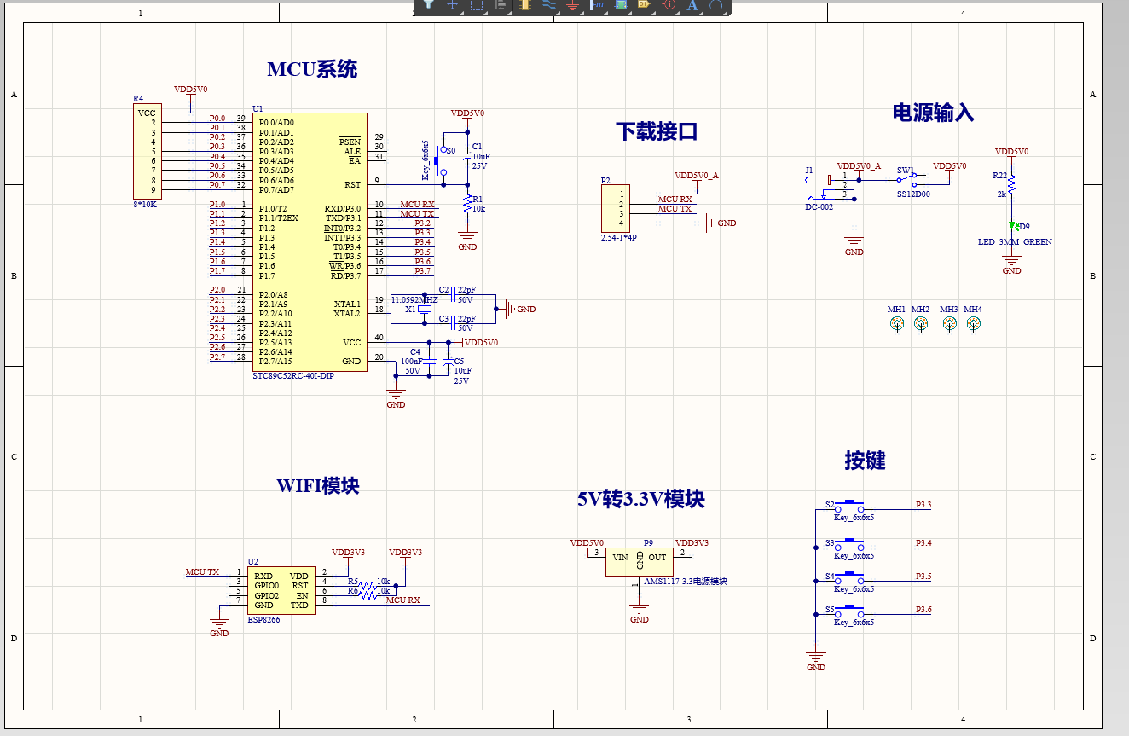1129x736 pixels.
Task: Click the LED_3MM_GREEN component value text
Action: (x=1015, y=242)
